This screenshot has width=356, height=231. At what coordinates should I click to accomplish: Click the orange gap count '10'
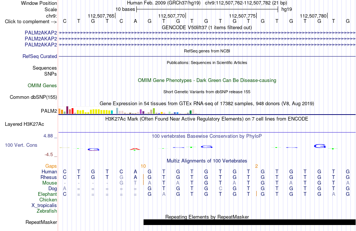tap(143, 166)
